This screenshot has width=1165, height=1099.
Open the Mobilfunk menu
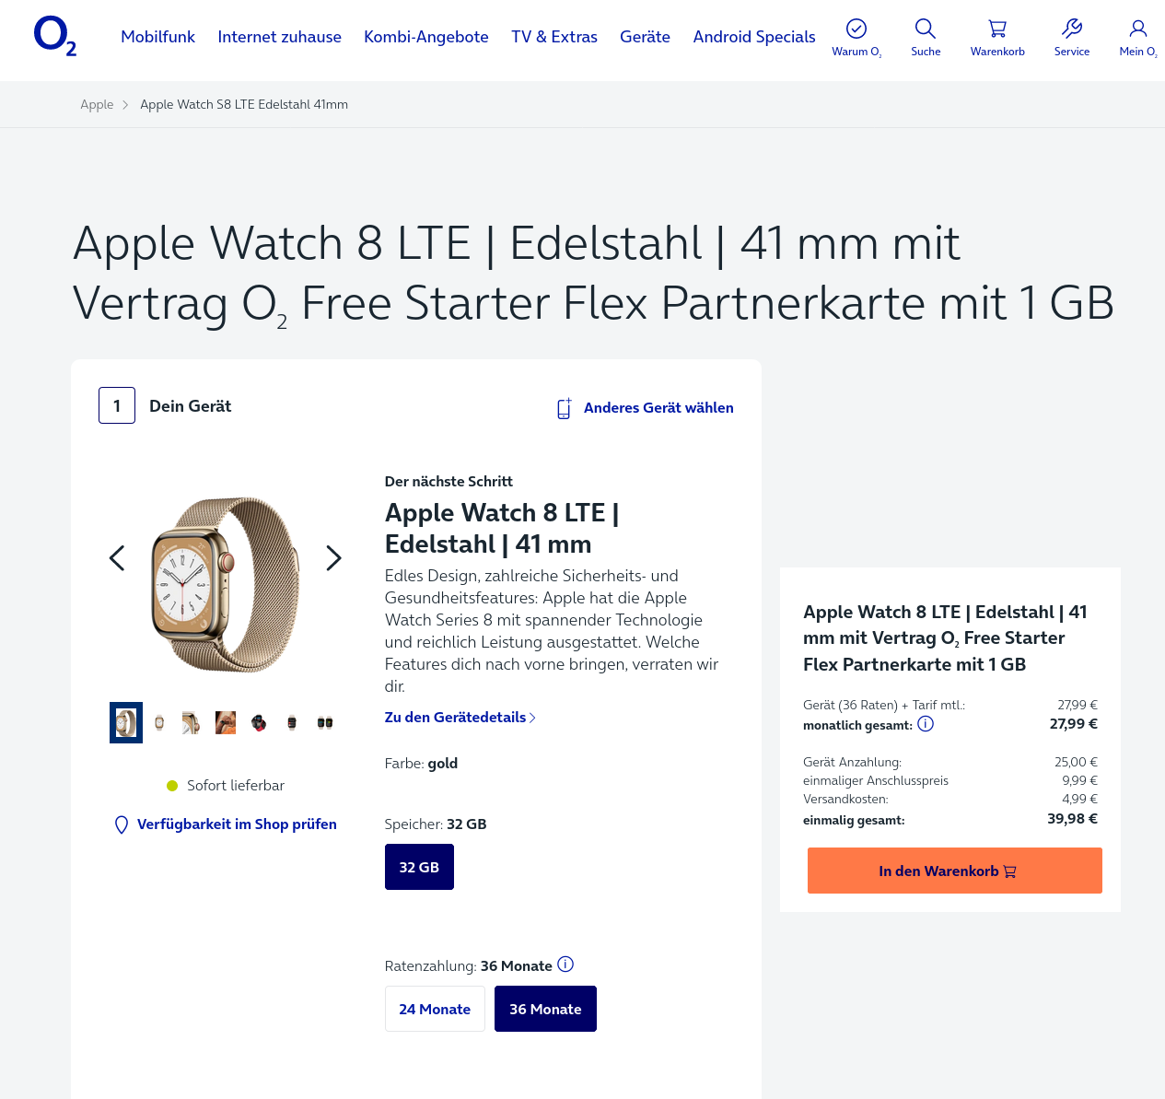pos(158,37)
